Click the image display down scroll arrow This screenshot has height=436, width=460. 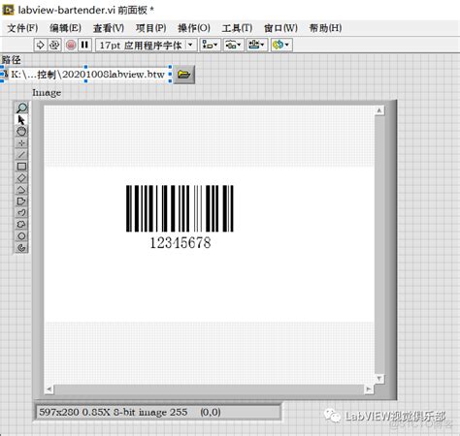[379, 378]
